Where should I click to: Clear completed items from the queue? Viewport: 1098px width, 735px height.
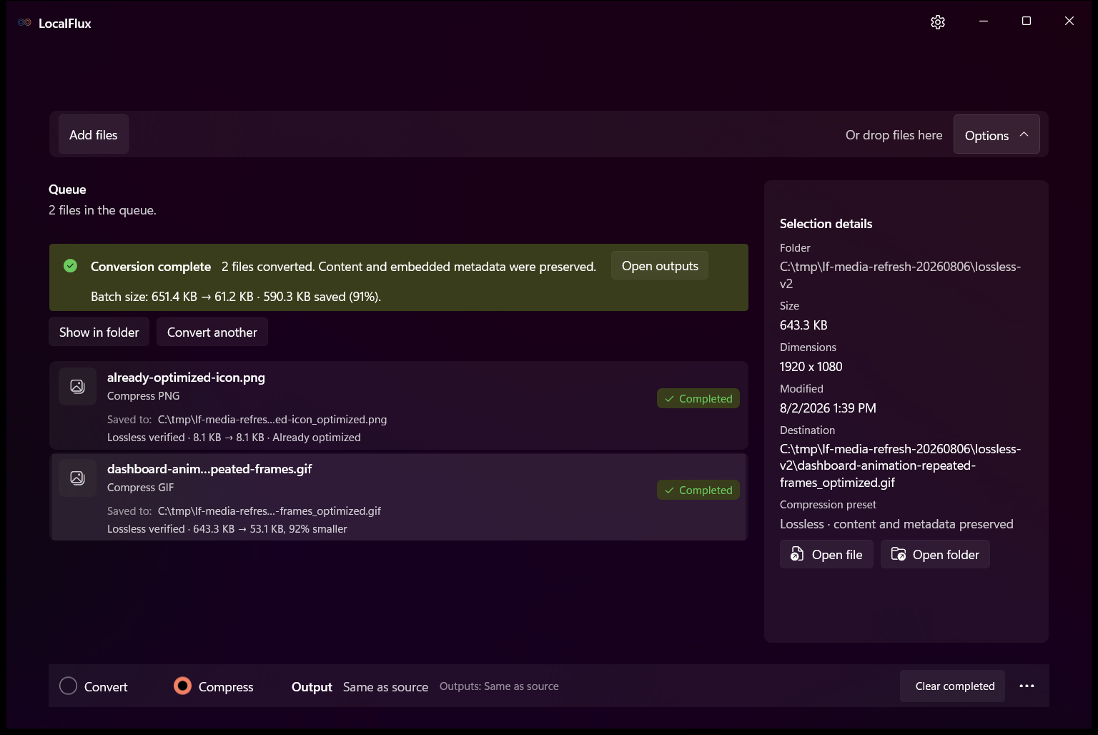[x=955, y=686]
